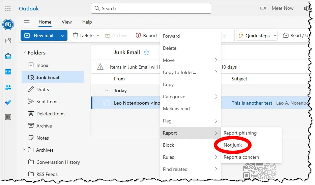Open the RSS Feeds folder
Screen dimensions: 315x185
tap(53, 174)
